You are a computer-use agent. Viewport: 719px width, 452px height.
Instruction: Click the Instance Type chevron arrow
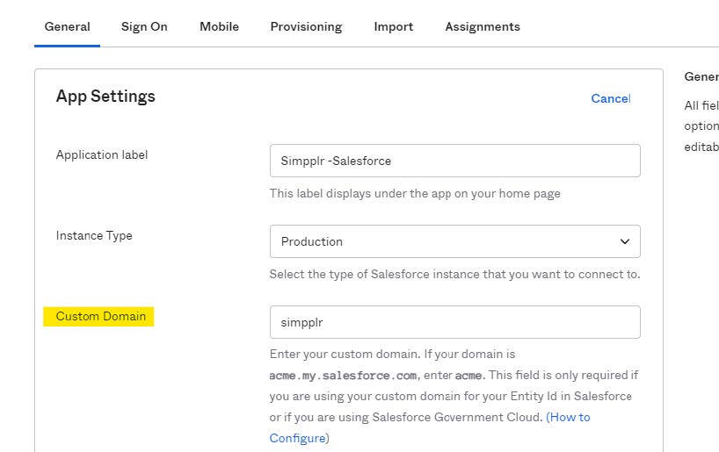tap(625, 241)
